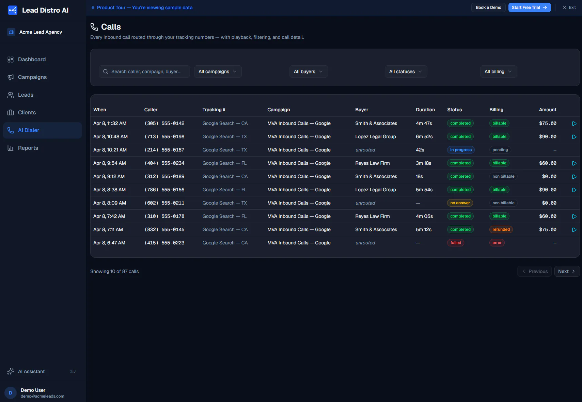
Task: Play the call from (713) 555-0198
Action: coord(574,137)
